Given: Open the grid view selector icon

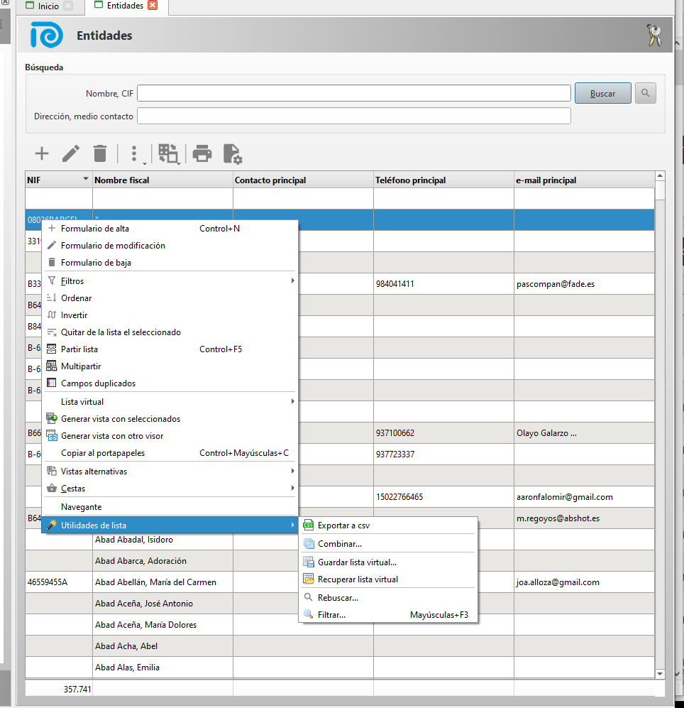Looking at the screenshot, I should point(168,153).
